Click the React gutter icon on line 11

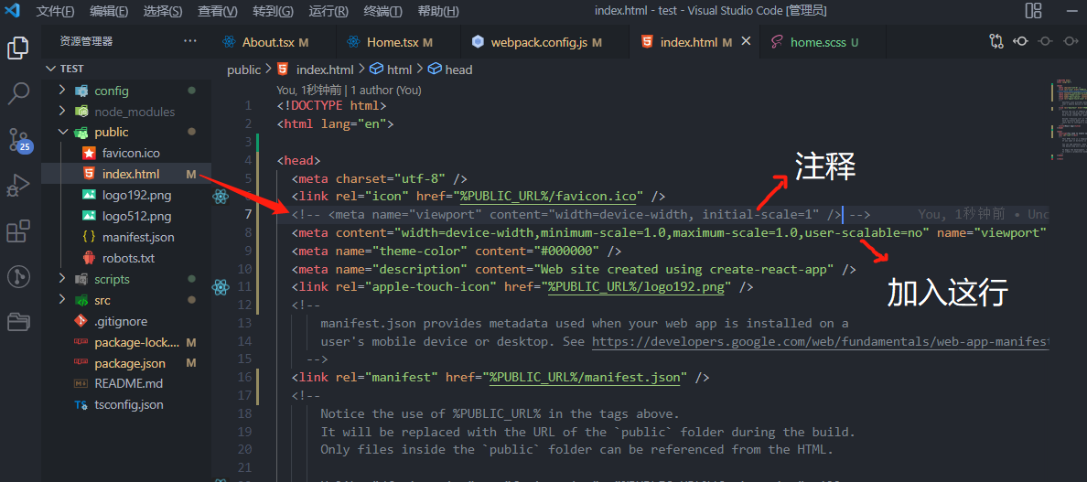[x=221, y=286]
